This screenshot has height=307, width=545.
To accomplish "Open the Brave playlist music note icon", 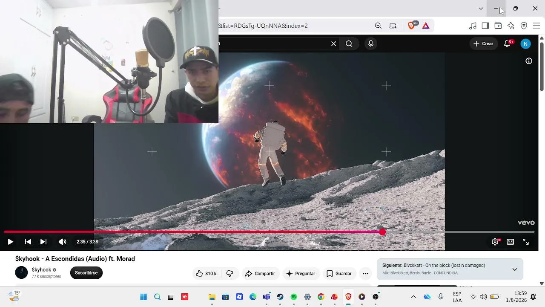I will [473, 26].
